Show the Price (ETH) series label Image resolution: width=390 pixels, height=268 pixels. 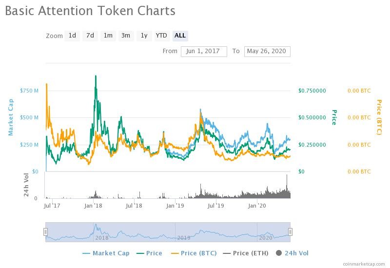251,253
